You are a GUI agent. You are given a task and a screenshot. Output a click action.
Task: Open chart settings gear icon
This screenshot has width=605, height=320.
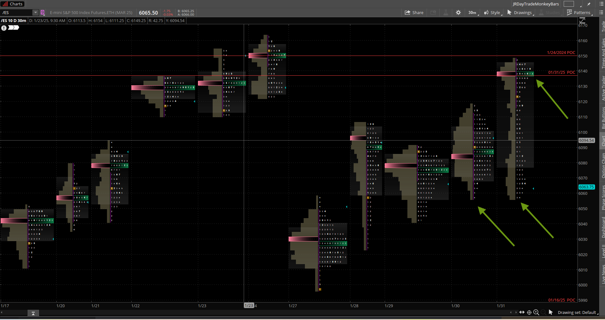click(458, 12)
